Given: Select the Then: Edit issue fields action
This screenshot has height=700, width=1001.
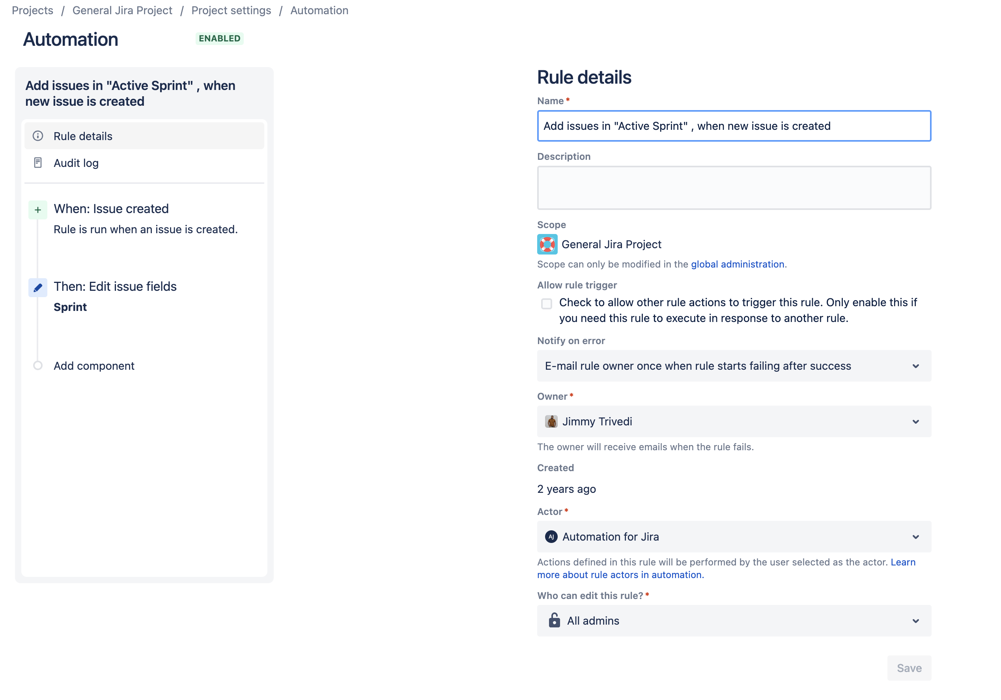Looking at the screenshot, I should click(x=115, y=286).
